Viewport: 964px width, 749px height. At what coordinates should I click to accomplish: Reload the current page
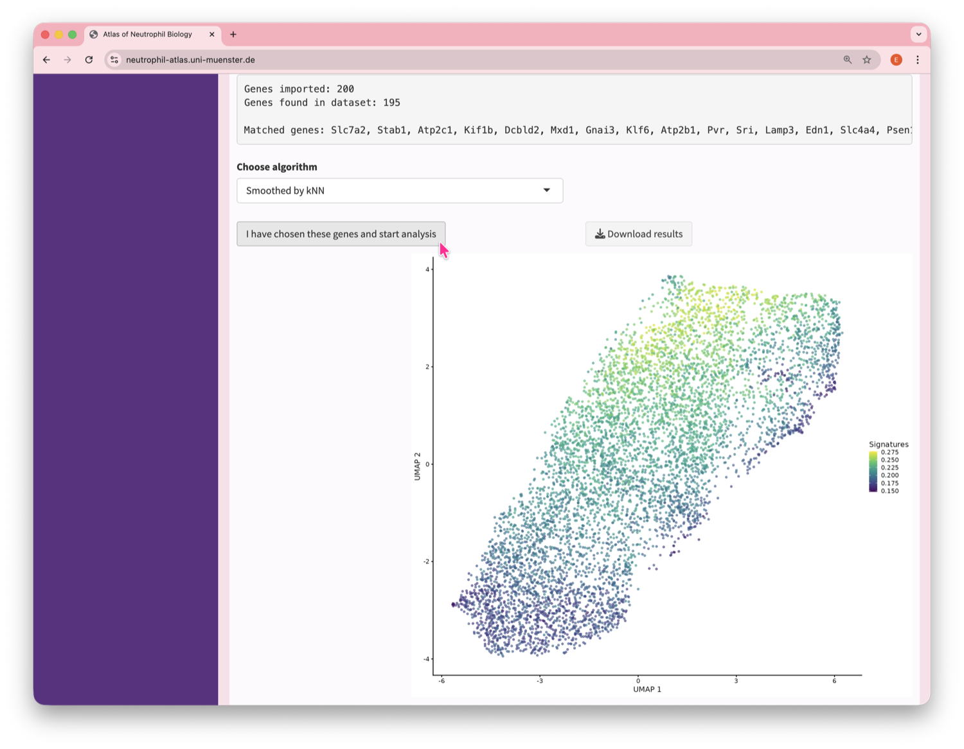89,60
